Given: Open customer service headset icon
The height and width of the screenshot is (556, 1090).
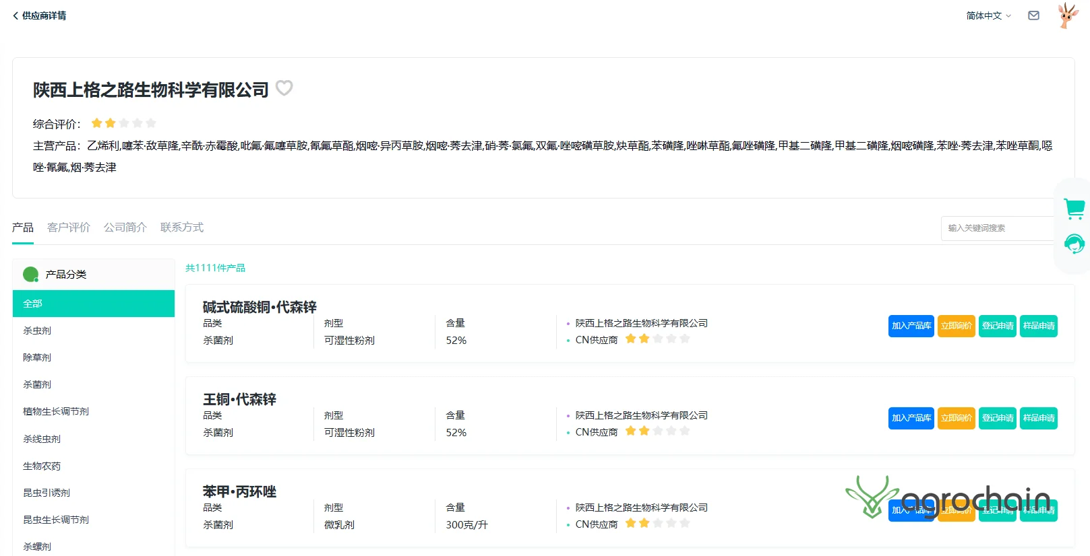Looking at the screenshot, I should 1074,244.
